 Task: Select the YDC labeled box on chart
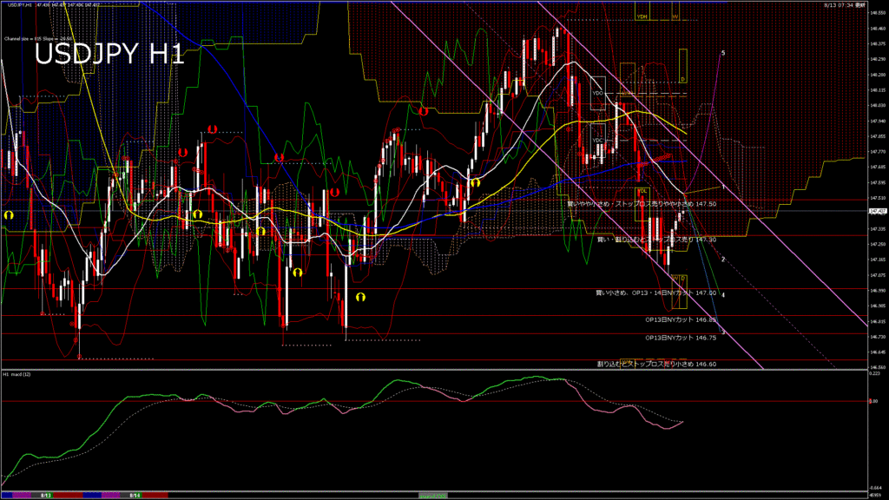tap(597, 140)
